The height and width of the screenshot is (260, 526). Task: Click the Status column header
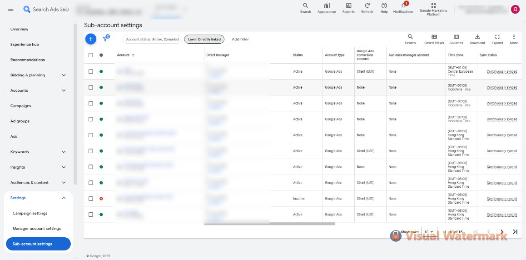click(298, 55)
